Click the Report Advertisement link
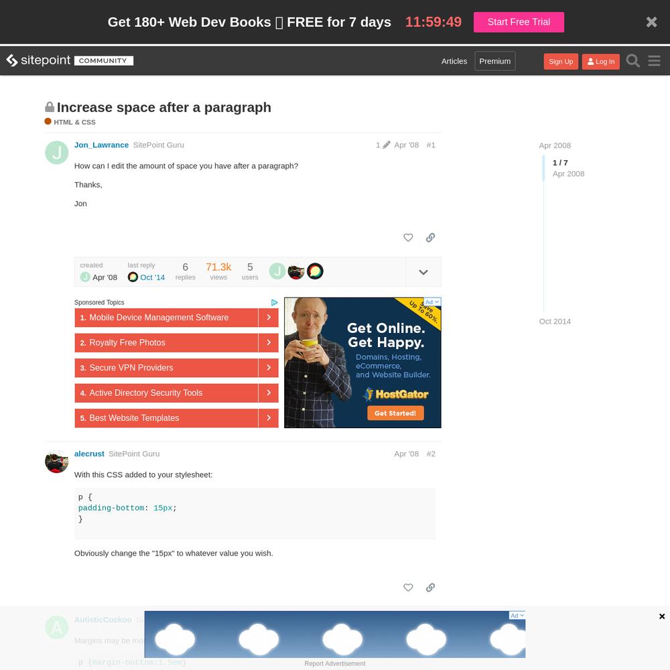Viewport: 670px width, 670px height. point(335,663)
